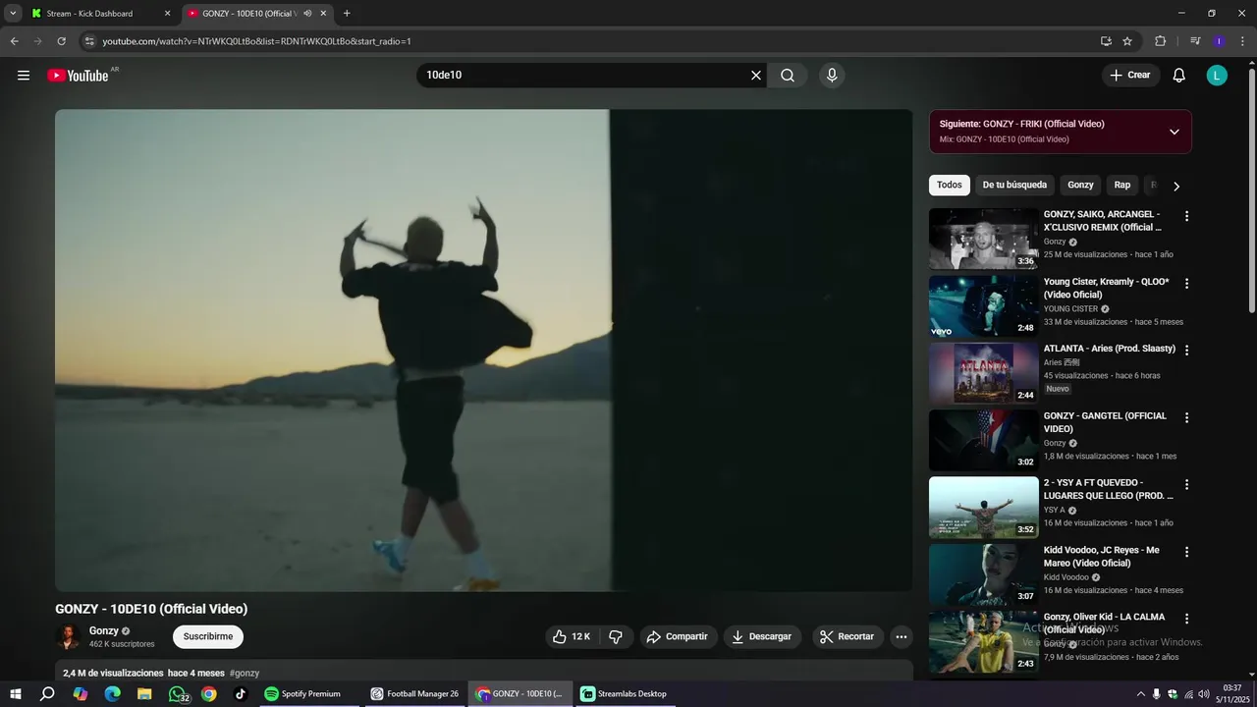
Task: Open options for LA CALMA video
Action: [1186, 619]
